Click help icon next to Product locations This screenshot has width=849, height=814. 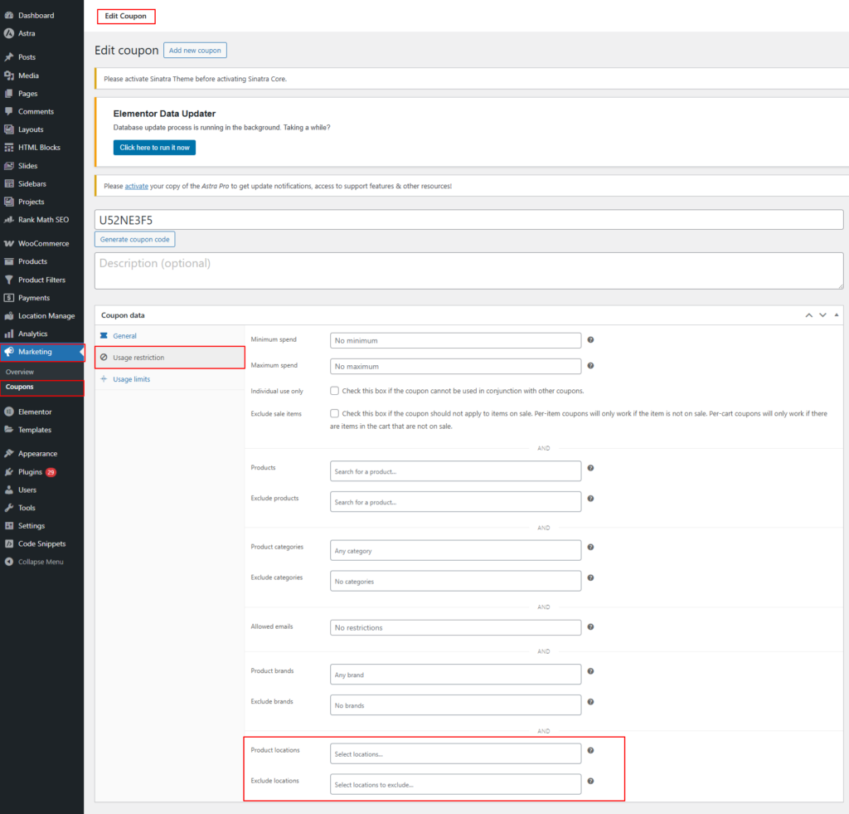(590, 750)
